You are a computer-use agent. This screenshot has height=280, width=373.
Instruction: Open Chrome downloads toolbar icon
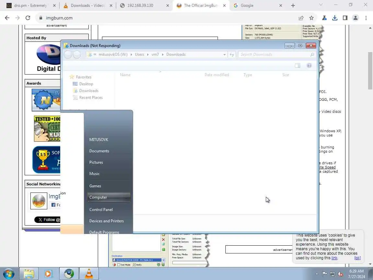click(x=335, y=18)
